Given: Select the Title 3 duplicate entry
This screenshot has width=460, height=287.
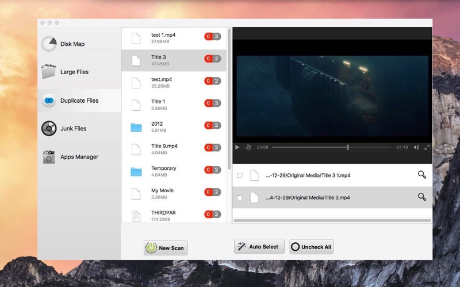Looking at the screenshot, I should [174, 60].
